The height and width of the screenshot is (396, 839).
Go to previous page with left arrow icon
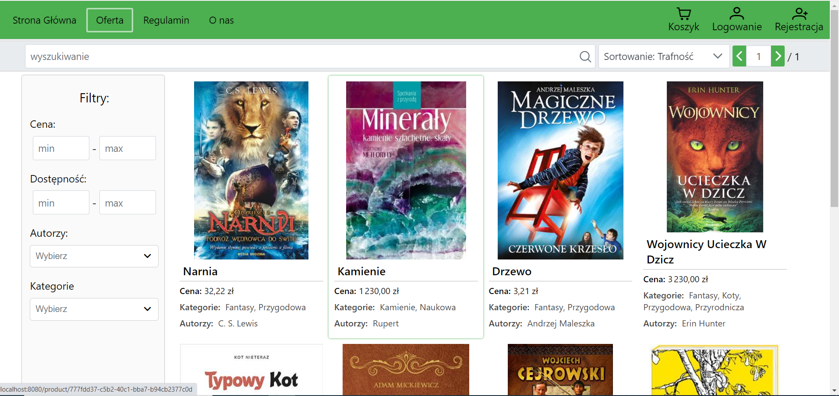pyautogui.click(x=739, y=56)
